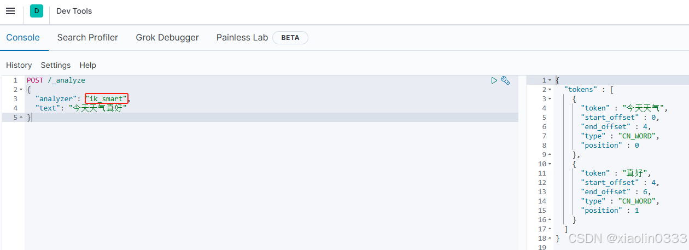
Task: Fold the first token object on line 3
Action: (x=550, y=99)
